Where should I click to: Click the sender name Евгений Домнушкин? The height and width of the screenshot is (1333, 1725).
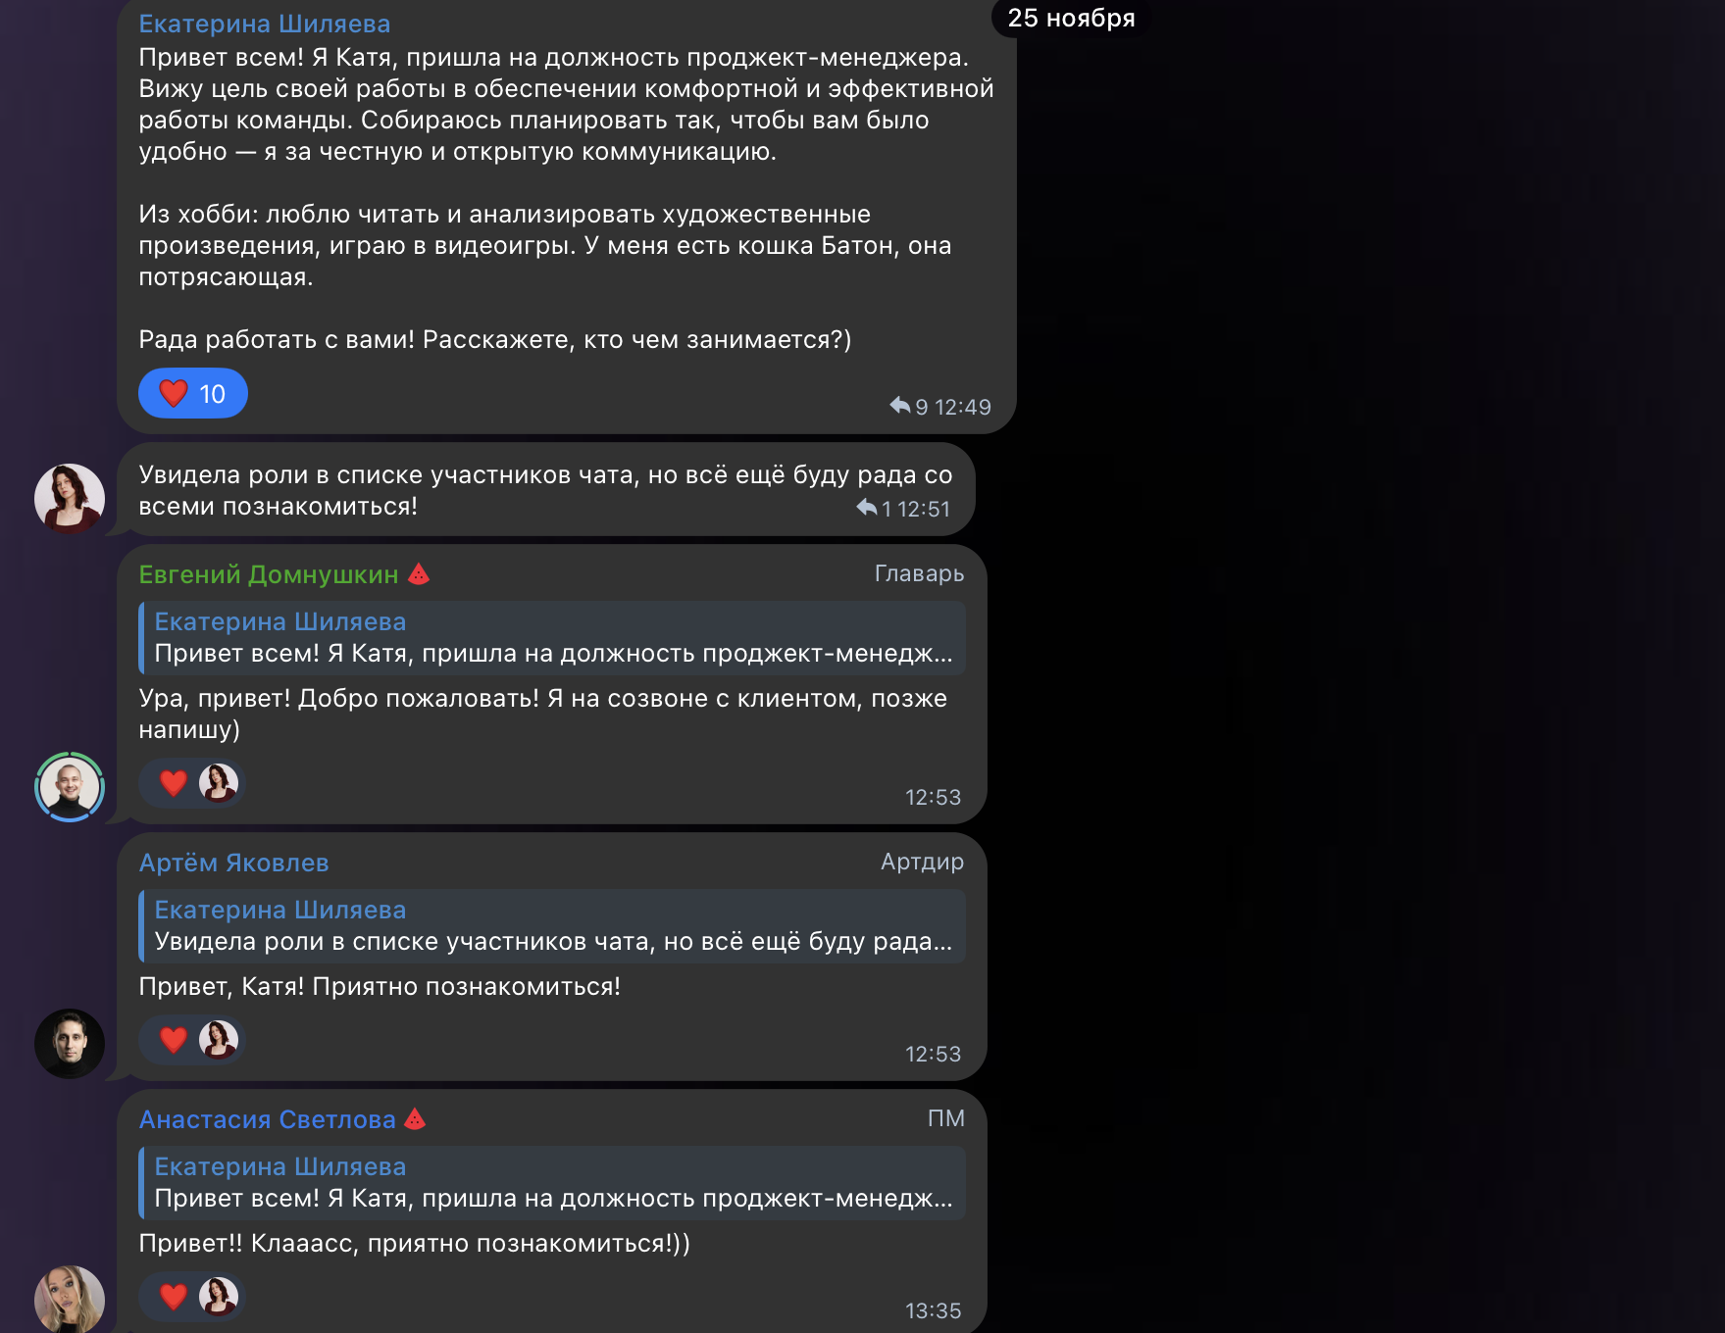coord(269,574)
